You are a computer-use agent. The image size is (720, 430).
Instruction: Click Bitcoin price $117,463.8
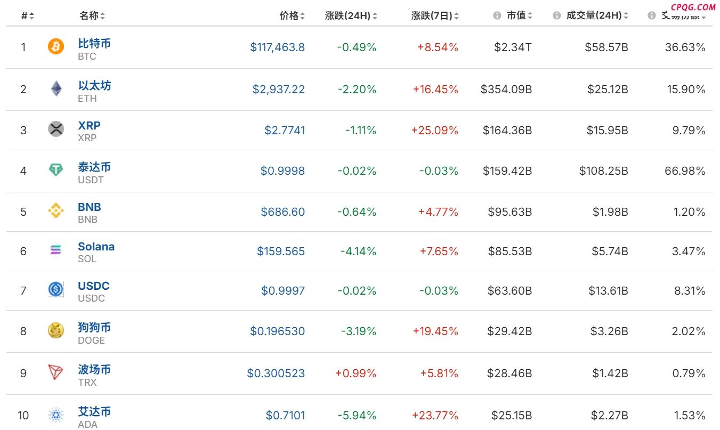click(278, 47)
